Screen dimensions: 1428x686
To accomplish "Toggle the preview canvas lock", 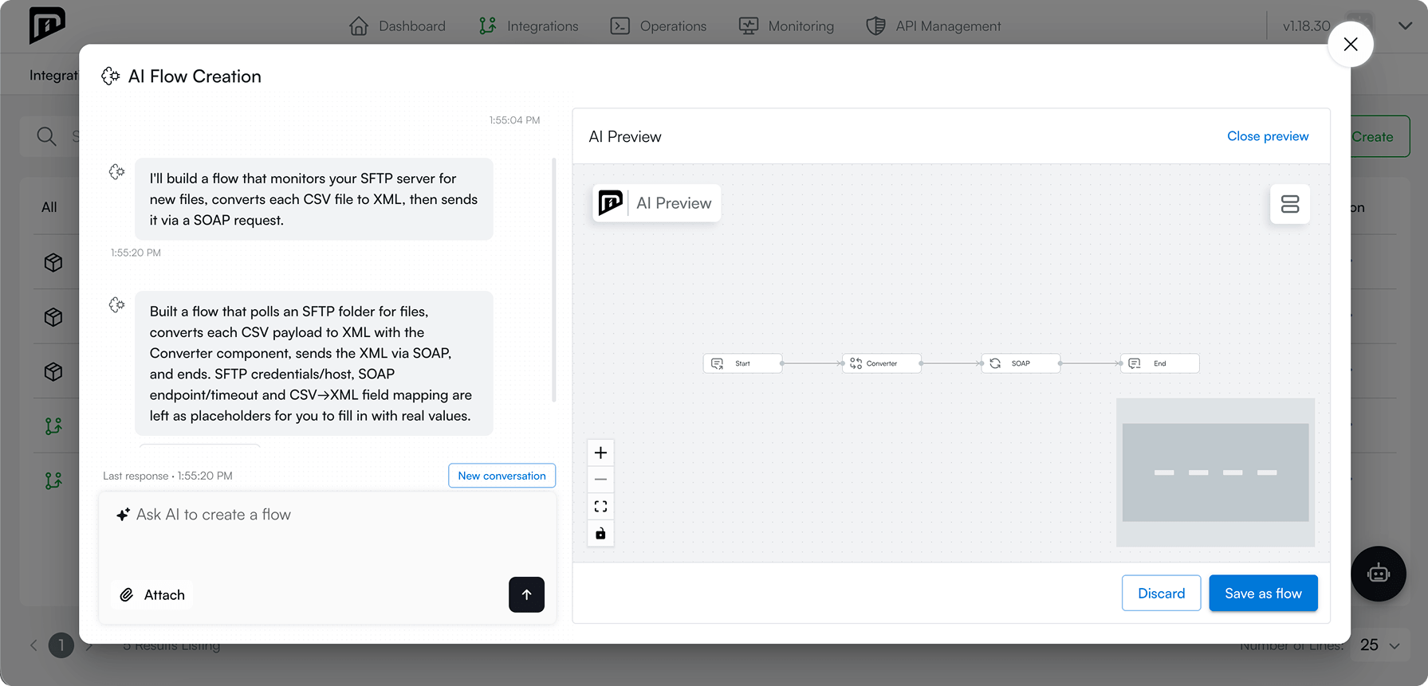I will pos(600,533).
